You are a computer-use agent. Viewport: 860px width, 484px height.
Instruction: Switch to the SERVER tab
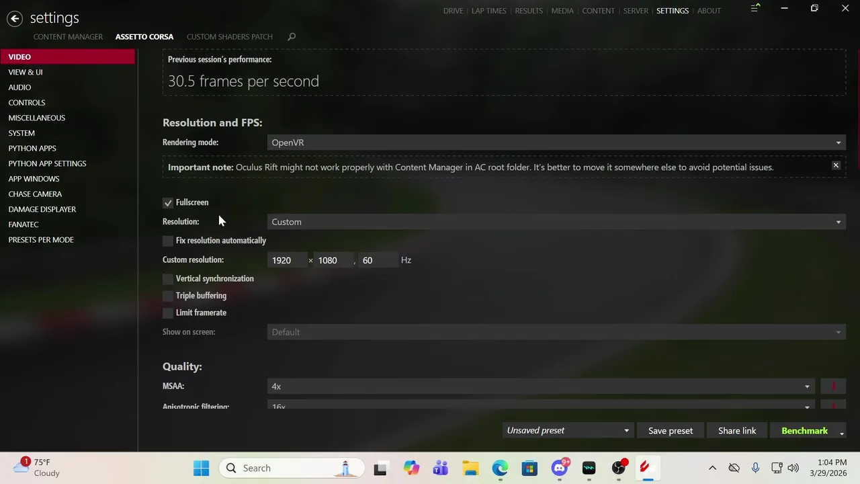point(636,11)
